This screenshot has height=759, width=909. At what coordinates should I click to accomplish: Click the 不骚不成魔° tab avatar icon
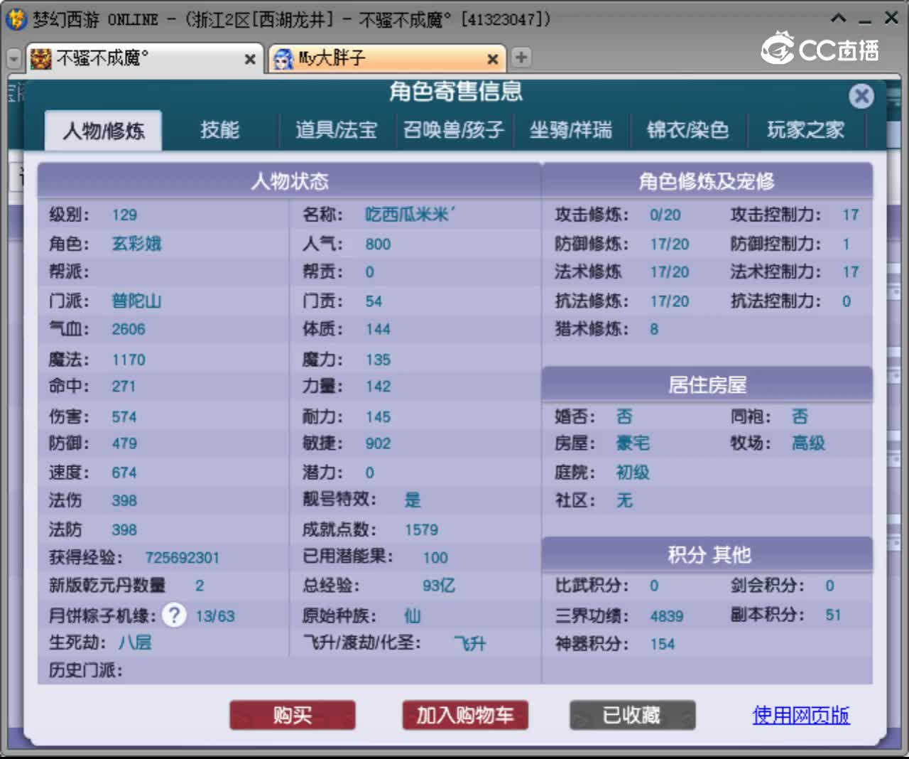tap(41, 59)
